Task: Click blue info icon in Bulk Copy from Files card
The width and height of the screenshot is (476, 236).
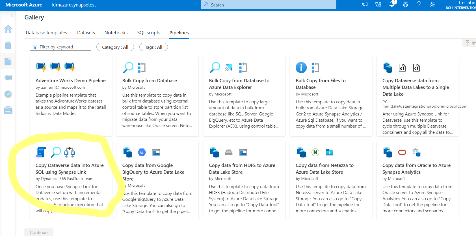Action: pos(301,68)
